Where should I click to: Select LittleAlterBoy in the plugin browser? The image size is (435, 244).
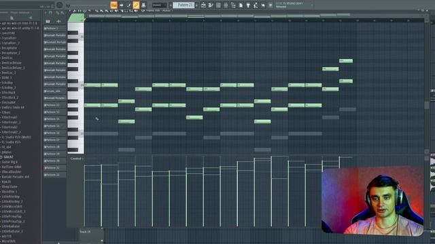(x=11, y=197)
